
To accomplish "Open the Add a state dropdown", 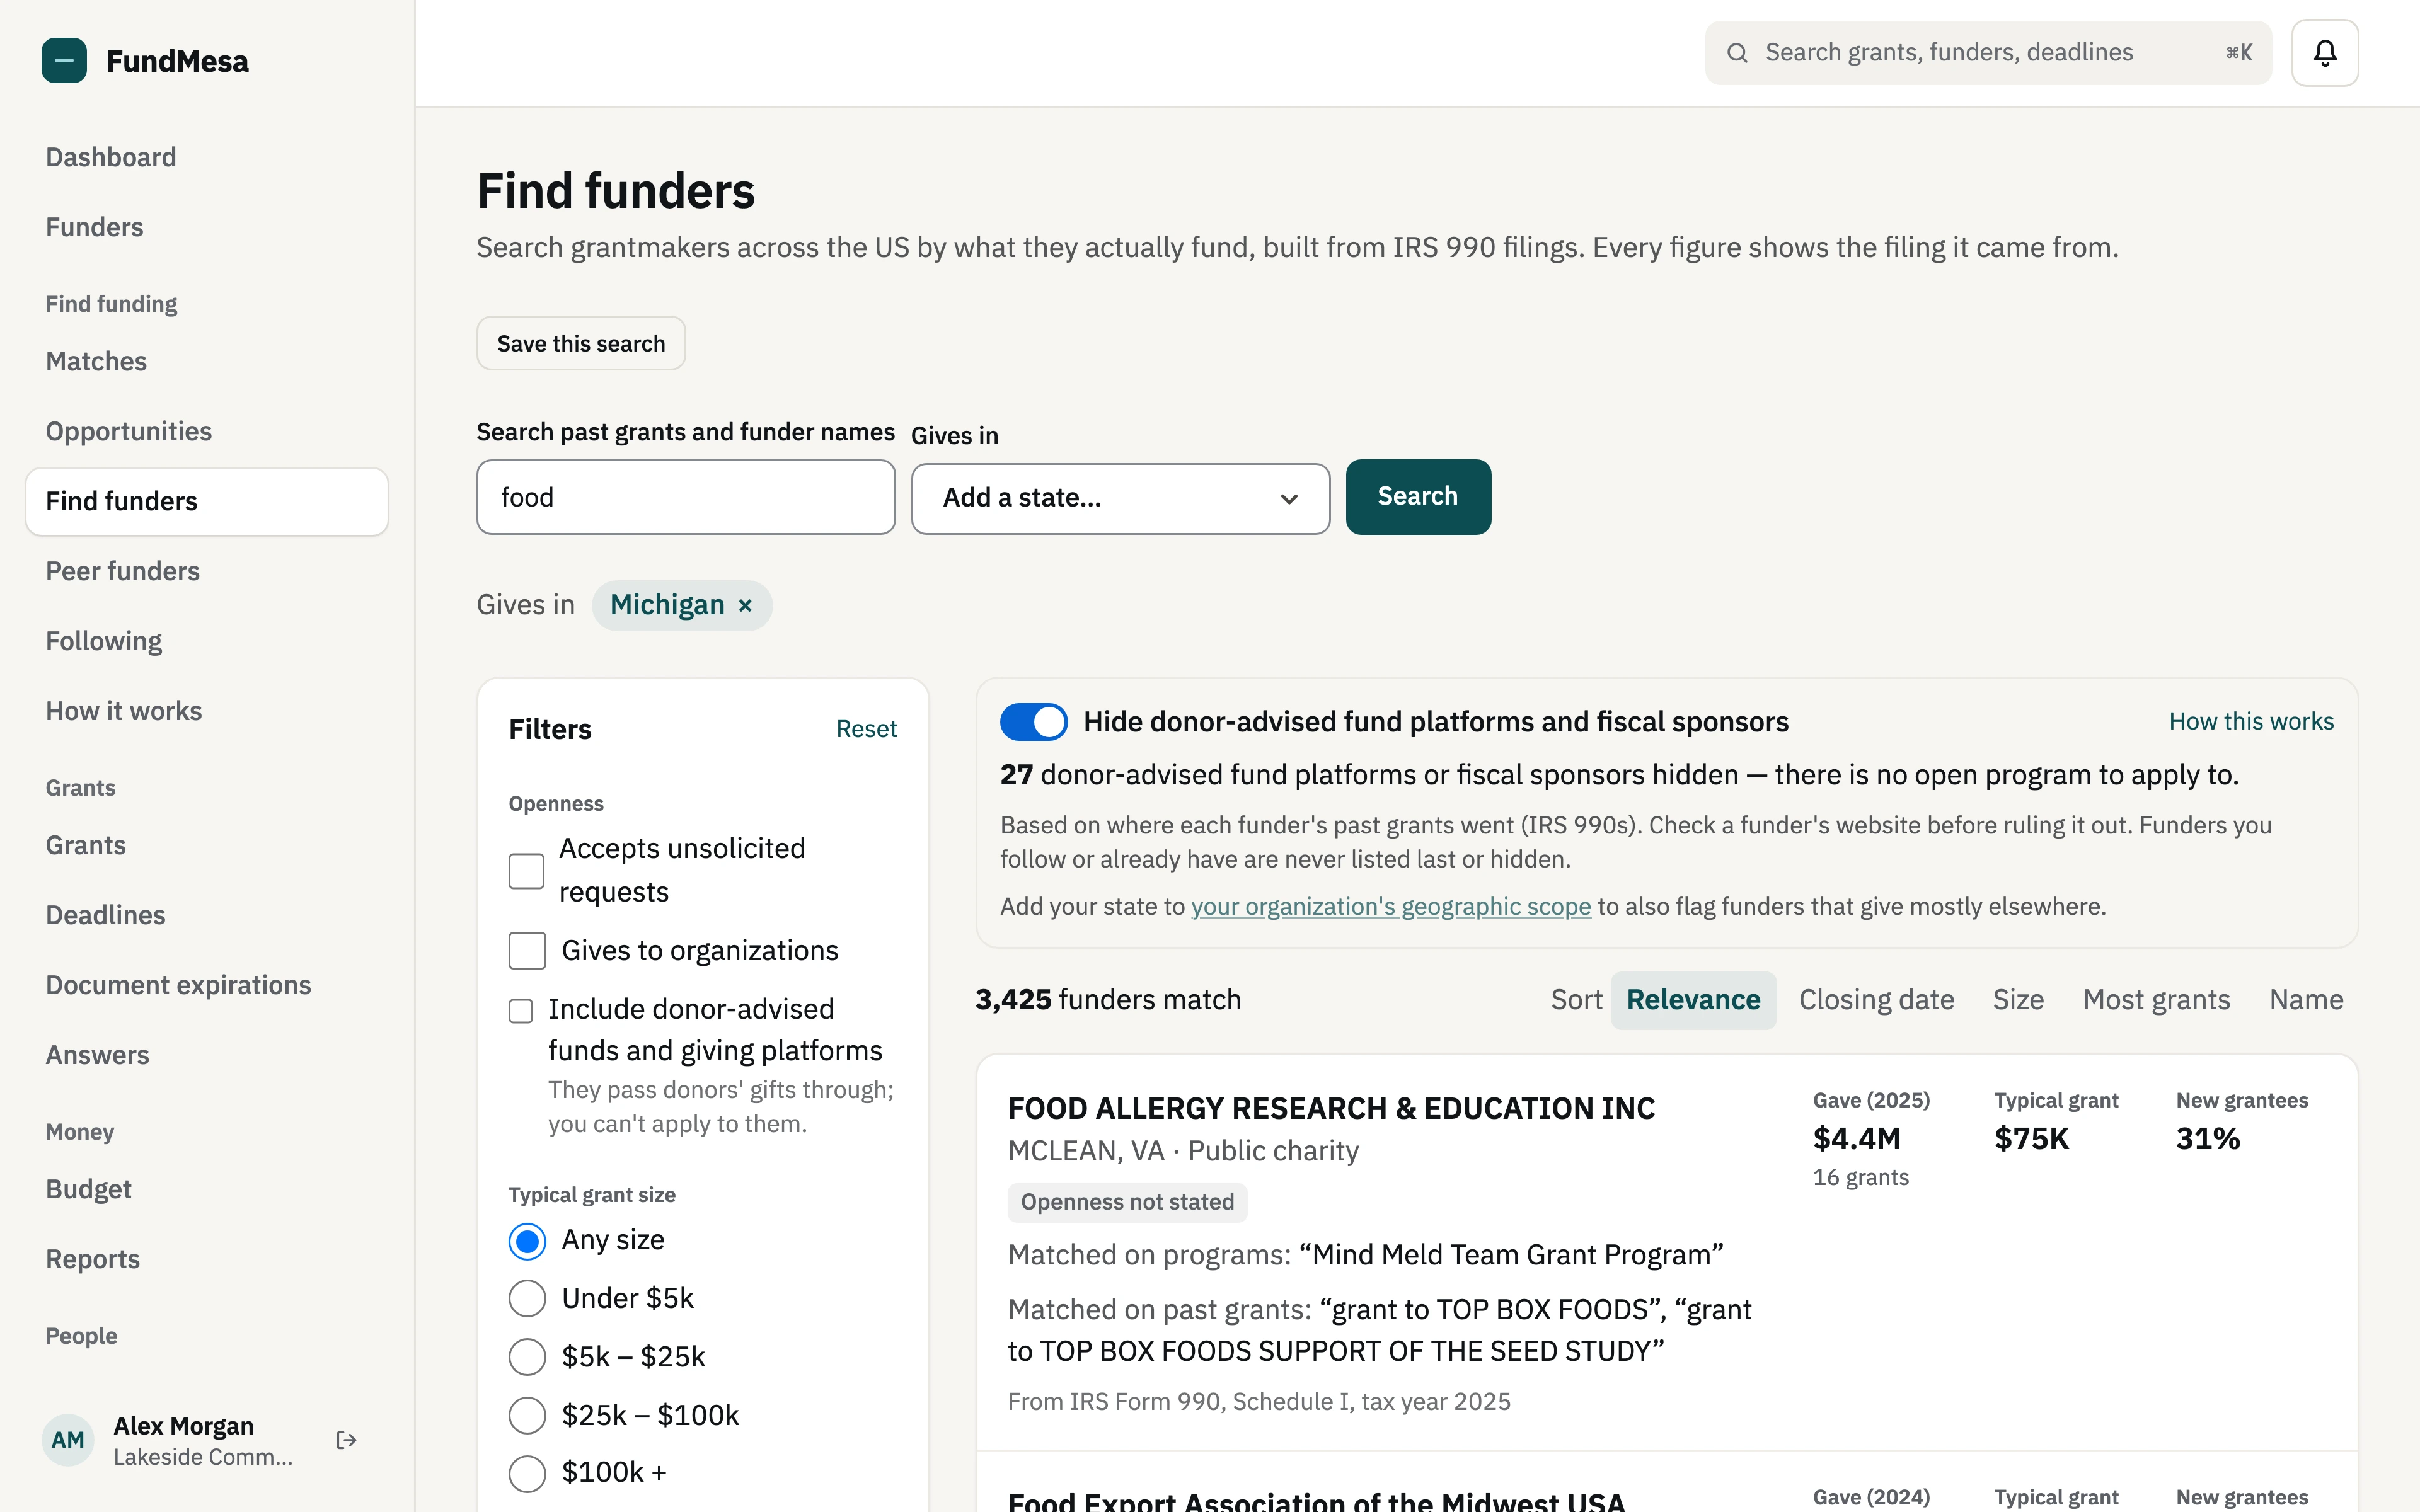I will click(x=1120, y=498).
